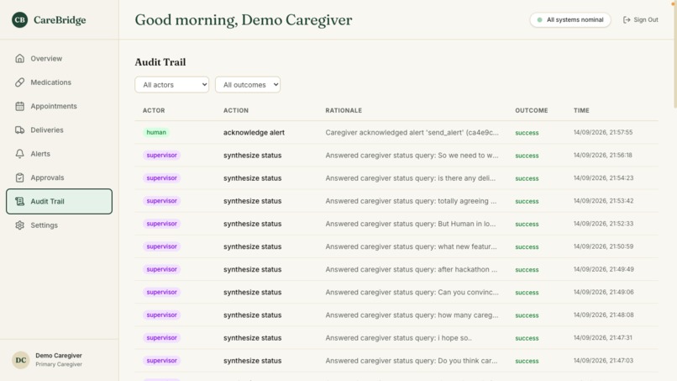Click timestamp 14/09/2026, 21:54:23
Image resolution: width=677 pixels, height=381 pixels.
click(603, 178)
